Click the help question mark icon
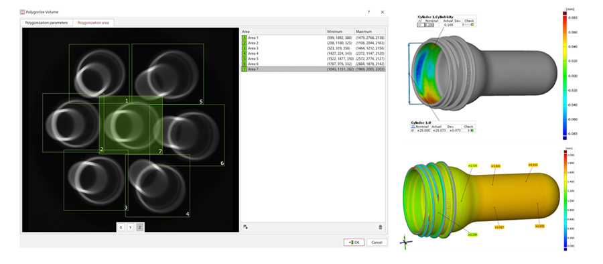Screen dimensions: 603x264 click(368, 12)
